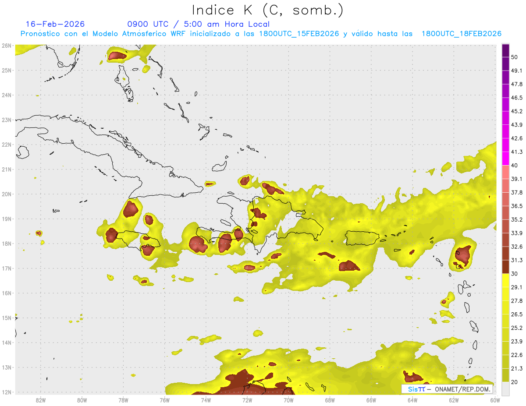
Task: Click the "25.2" colorbar value
Action: point(517,328)
